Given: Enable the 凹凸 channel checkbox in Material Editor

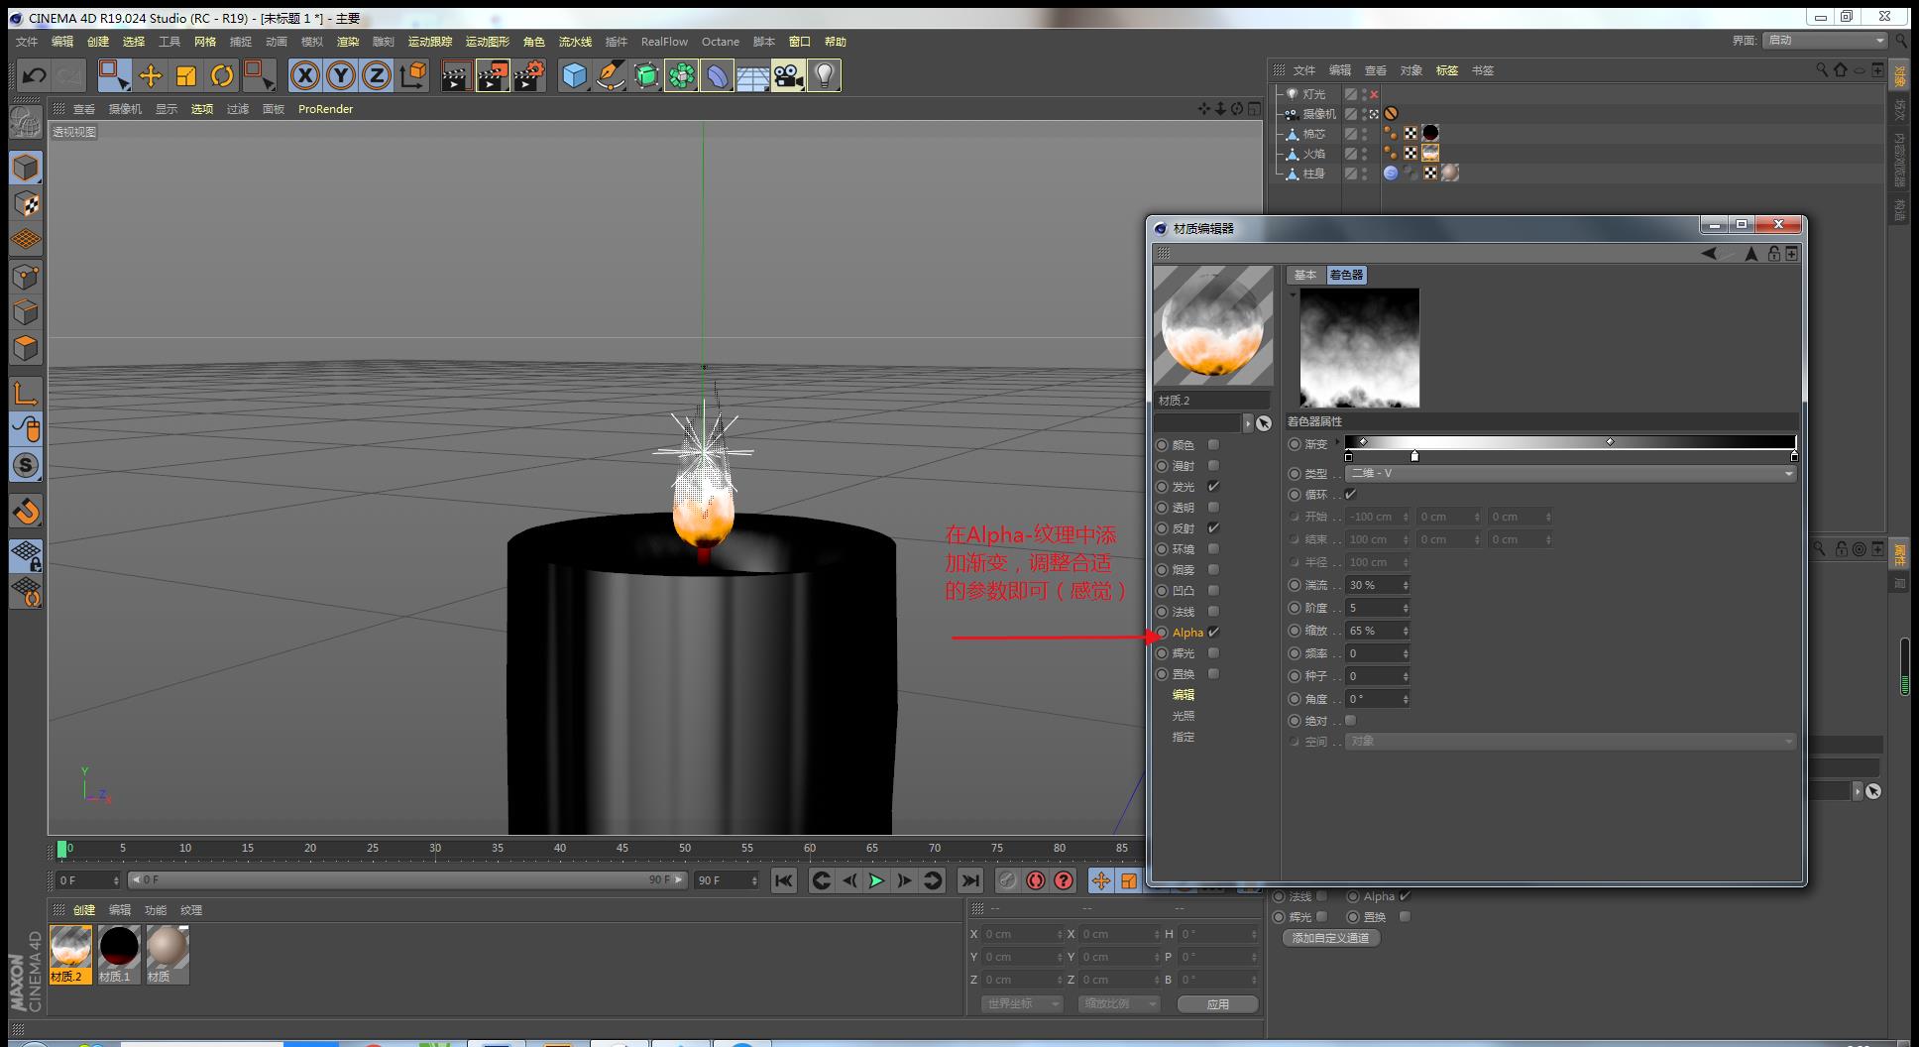Looking at the screenshot, I should (1213, 591).
